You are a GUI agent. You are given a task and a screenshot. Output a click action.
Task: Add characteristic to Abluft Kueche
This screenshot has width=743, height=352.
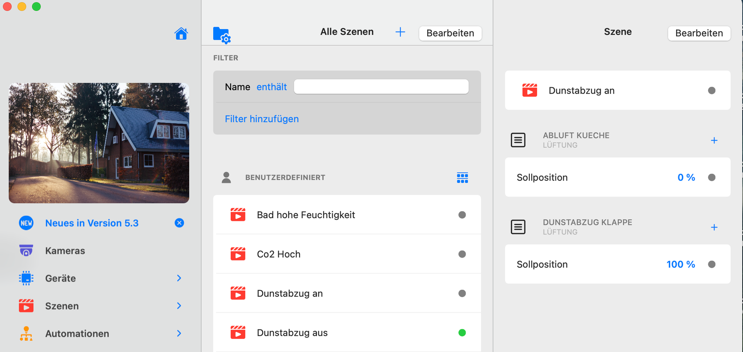click(714, 140)
